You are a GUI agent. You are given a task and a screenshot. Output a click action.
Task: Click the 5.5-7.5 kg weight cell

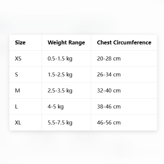[66, 122]
